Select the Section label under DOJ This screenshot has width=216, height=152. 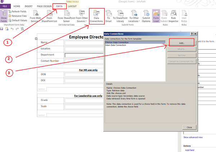tap(41, 89)
